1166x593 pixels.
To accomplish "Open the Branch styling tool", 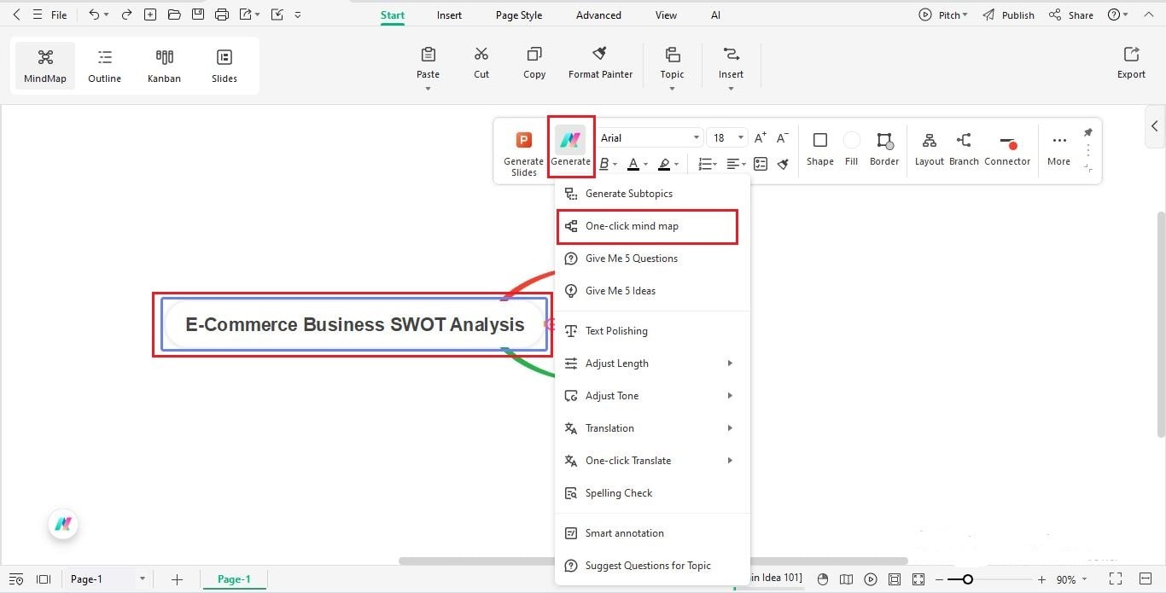I will 964,147.
